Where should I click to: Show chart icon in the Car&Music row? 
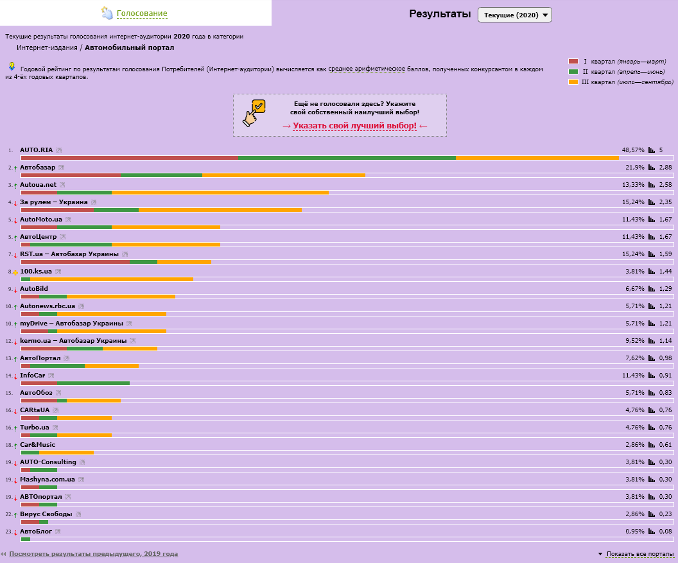(652, 444)
